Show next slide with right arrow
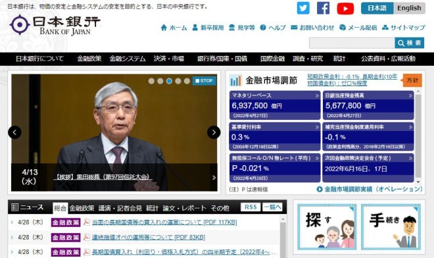 click(214, 132)
